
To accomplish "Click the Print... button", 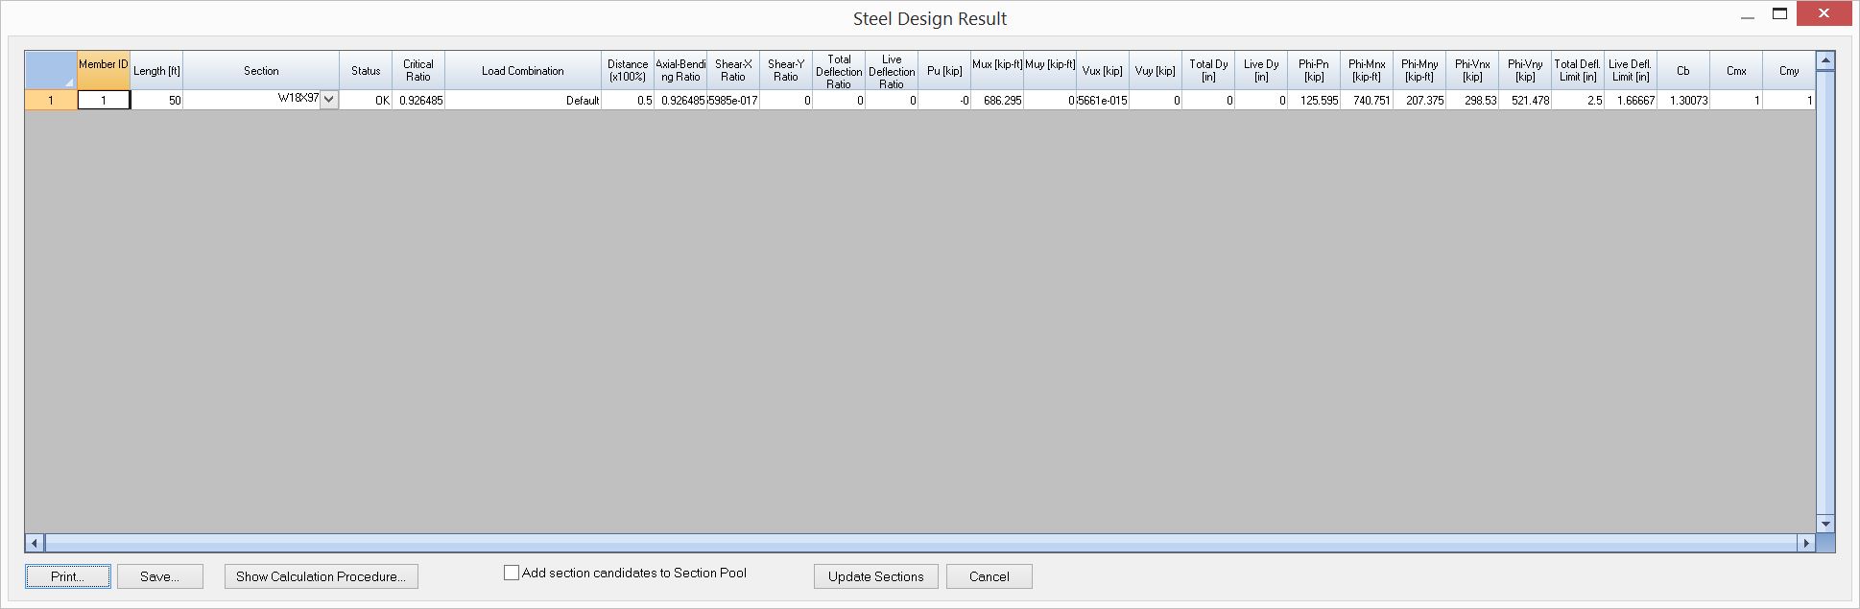I will [67, 576].
